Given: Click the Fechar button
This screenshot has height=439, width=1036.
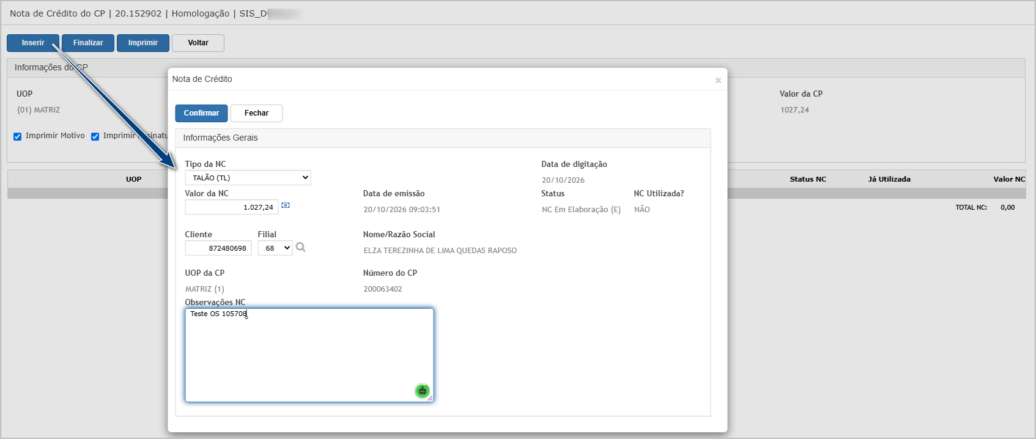Looking at the screenshot, I should pyautogui.click(x=256, y=113).
